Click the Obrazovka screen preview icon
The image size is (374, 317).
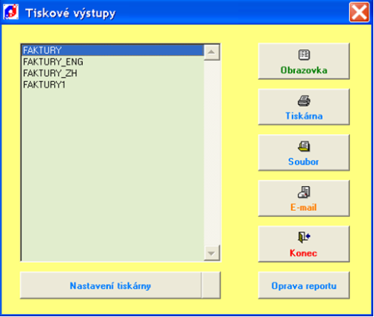click(304, 55)
